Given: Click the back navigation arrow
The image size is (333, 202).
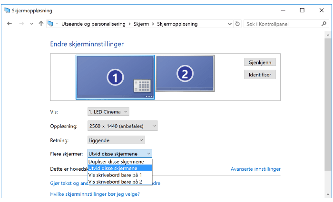Looking at the screenshot, I should pos(10,24).
